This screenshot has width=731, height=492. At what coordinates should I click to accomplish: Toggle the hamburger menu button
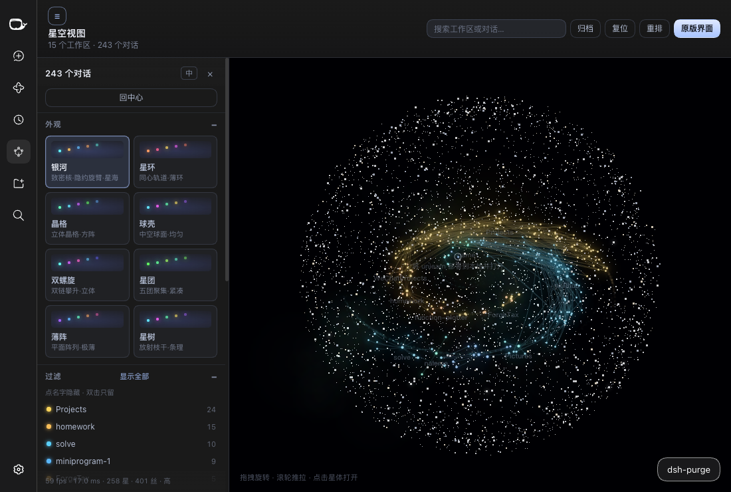click(x=57, y=17)
